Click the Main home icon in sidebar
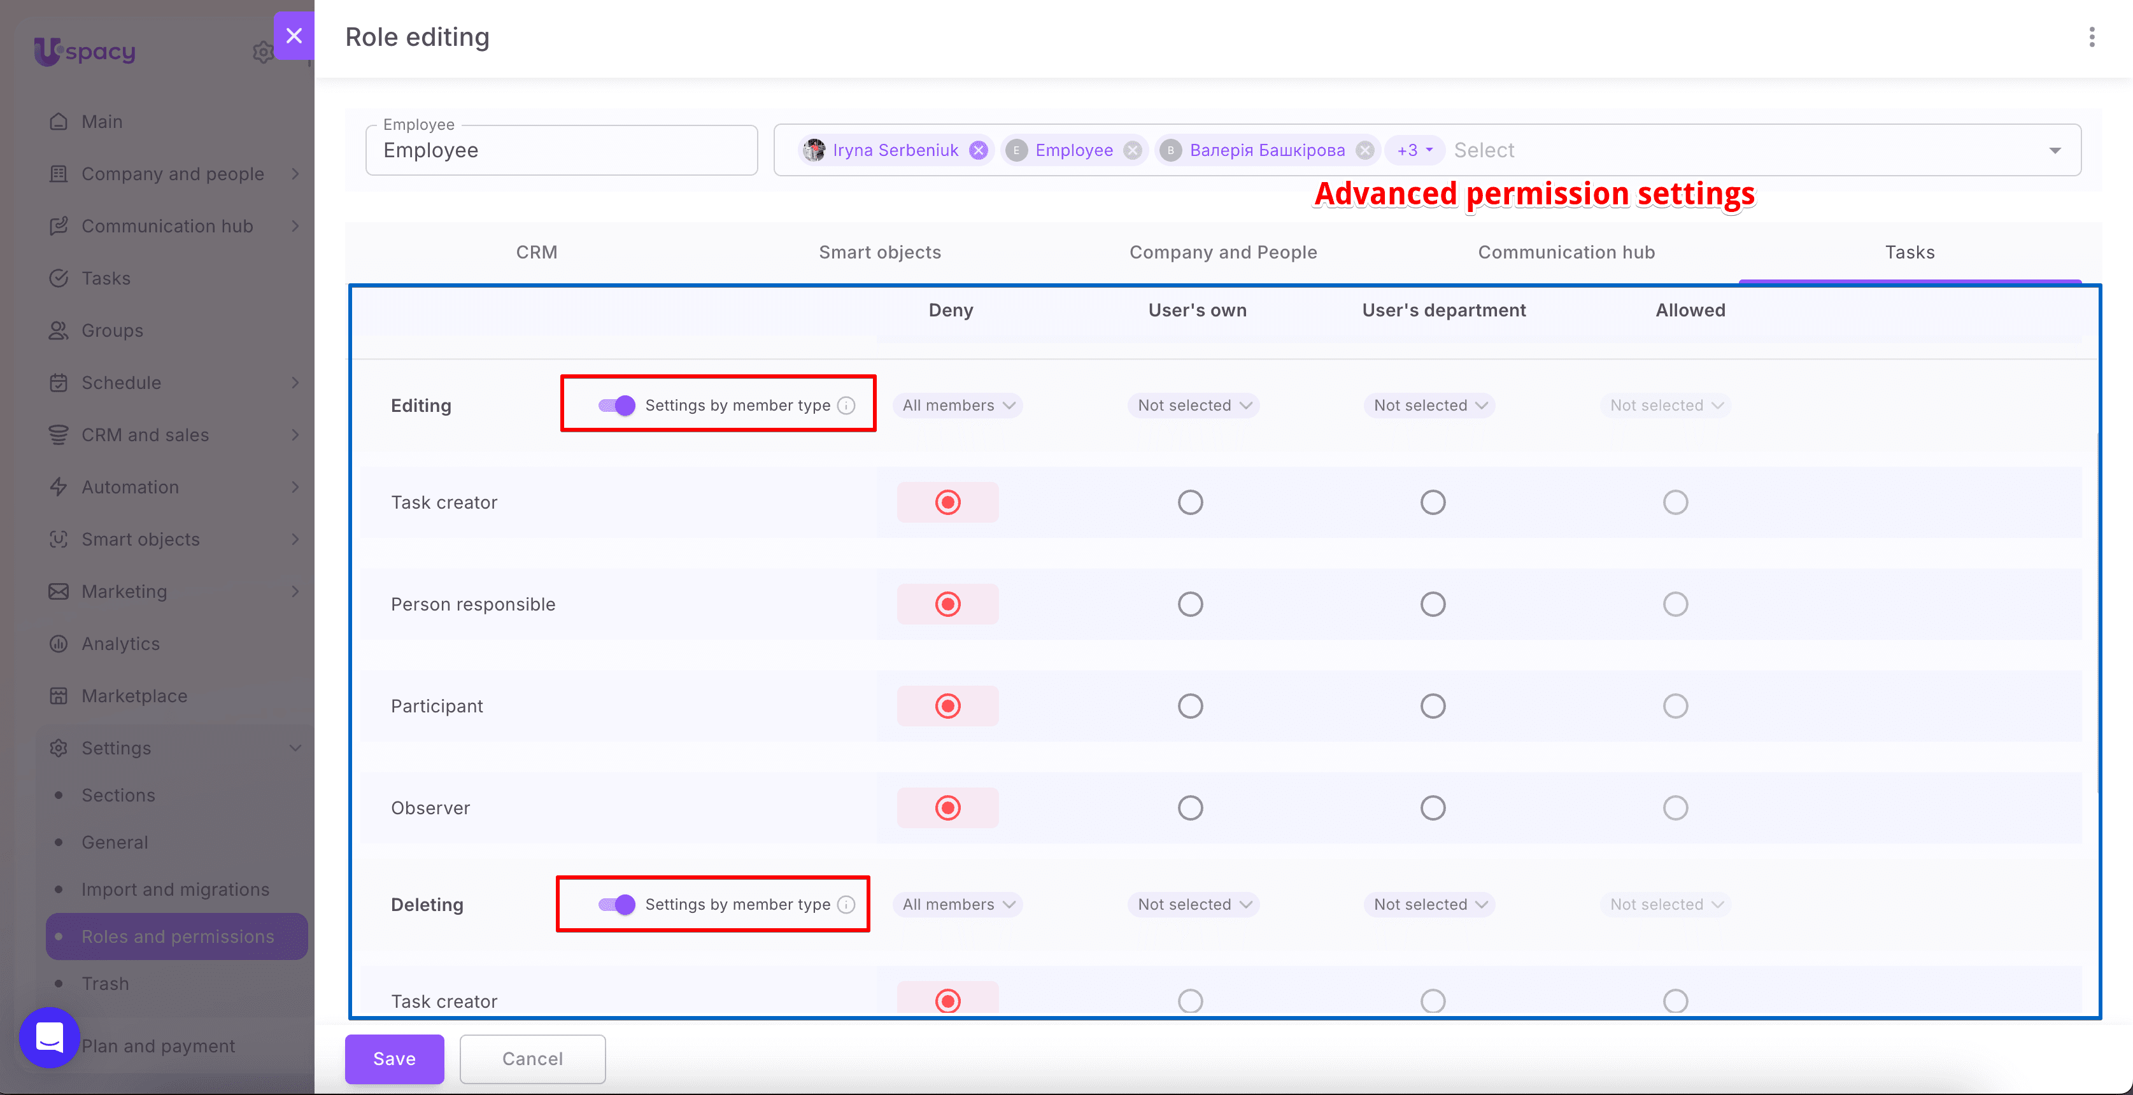Viewport: 2133px width, 1095px height. [x=58, y=122]
